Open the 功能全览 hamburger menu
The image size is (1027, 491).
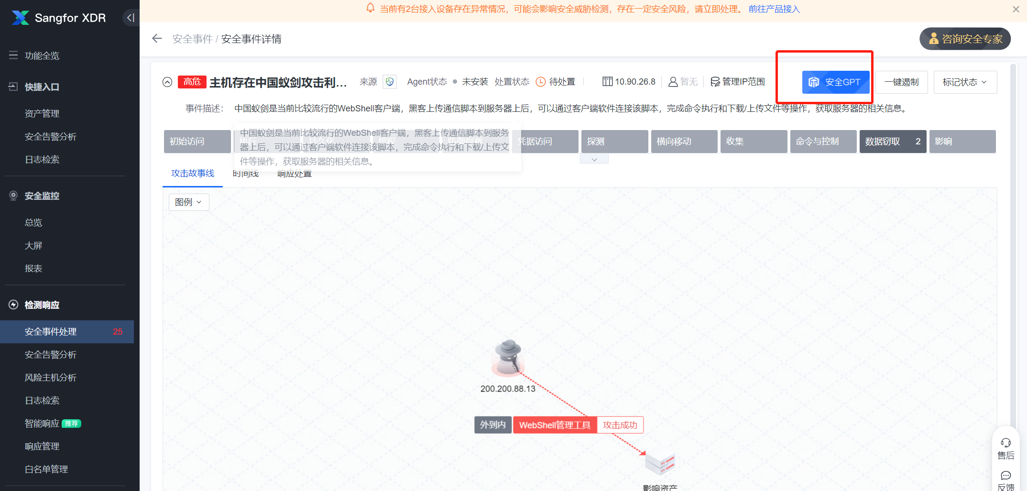13,55
